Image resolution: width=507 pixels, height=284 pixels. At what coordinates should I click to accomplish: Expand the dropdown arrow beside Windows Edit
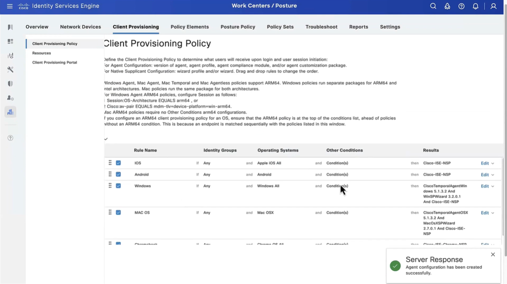point(493,186)
